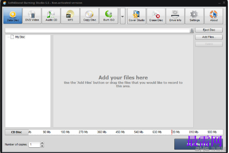Click the disabled Delete button

point(209,44)
